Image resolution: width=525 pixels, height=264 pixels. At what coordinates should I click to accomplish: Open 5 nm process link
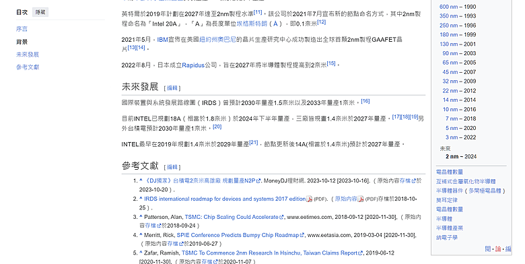tap(452, 128)
